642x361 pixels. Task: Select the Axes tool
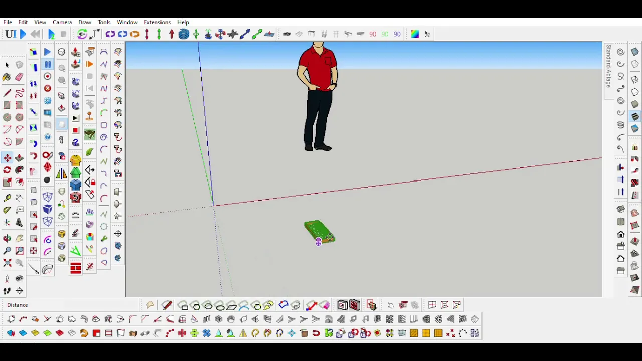coord(7,223)
